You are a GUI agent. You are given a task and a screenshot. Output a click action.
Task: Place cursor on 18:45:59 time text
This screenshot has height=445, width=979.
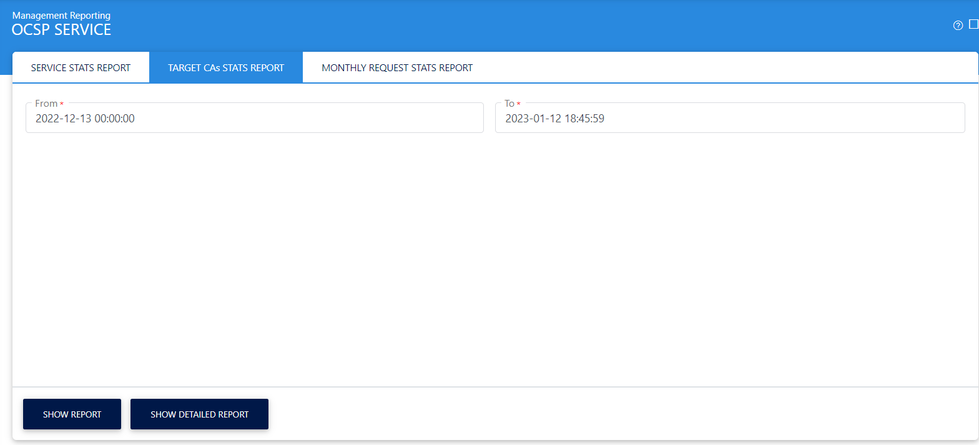[x=584, y=119]
